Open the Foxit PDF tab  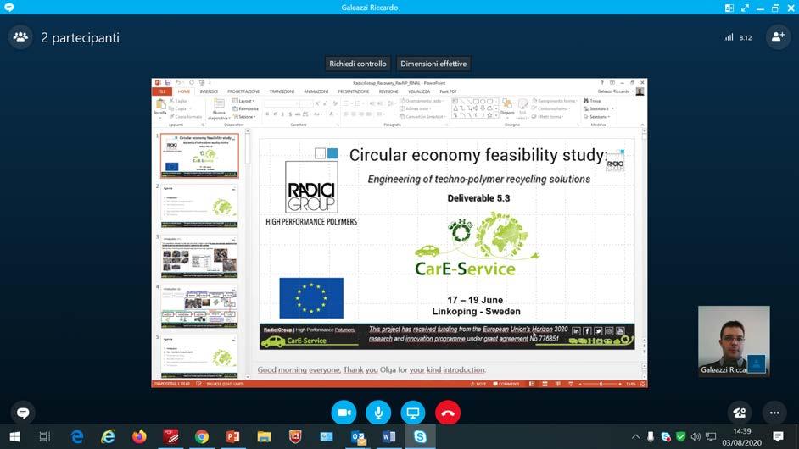tap(449, 91)
